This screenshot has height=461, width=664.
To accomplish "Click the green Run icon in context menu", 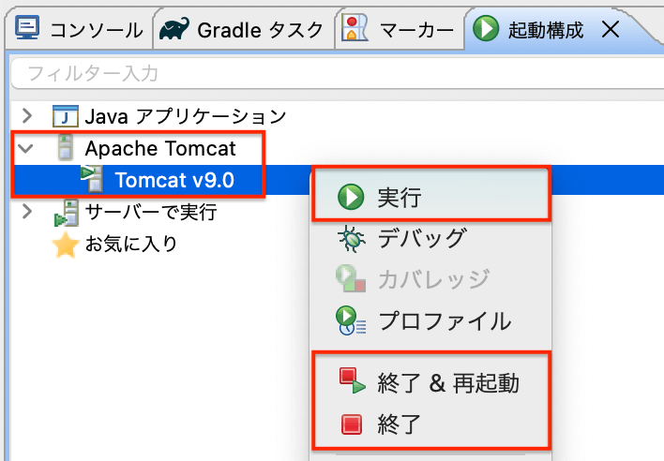I will click(352, 198).
